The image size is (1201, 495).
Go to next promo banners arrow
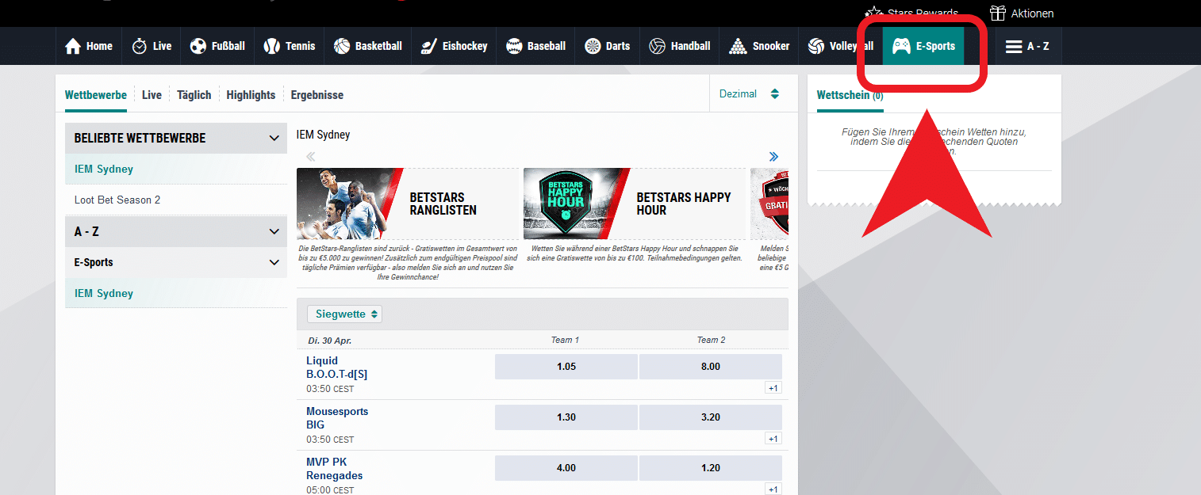click(773, 157)
